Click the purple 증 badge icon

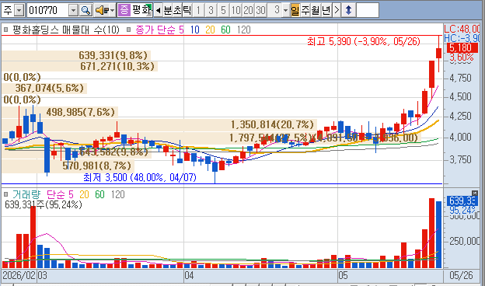pyautogui.click(x=124, y=10)
